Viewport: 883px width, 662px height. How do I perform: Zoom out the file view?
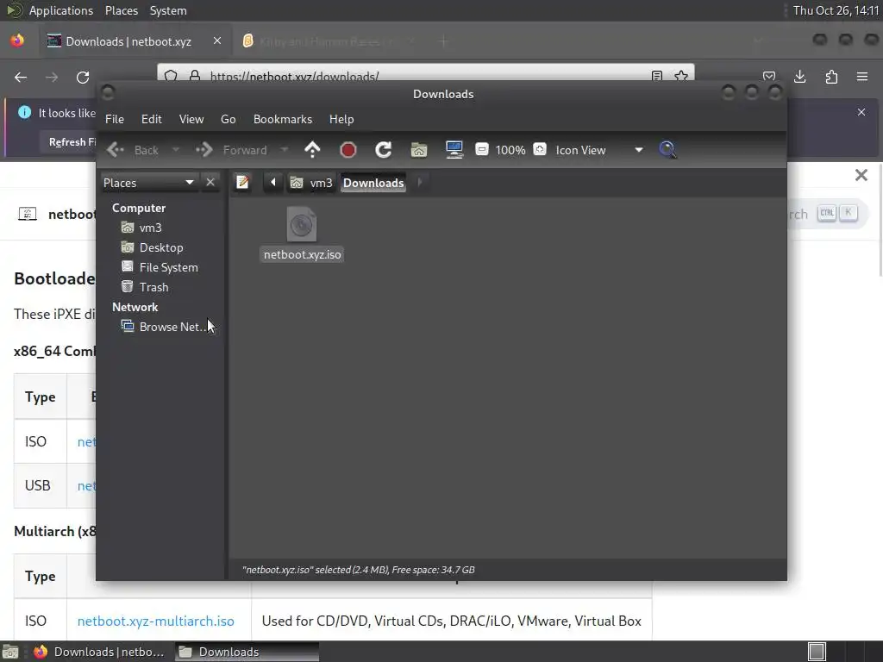click(481, 149)
